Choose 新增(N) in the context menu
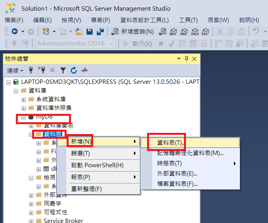268x223 pixels. (x=99, y=141)
